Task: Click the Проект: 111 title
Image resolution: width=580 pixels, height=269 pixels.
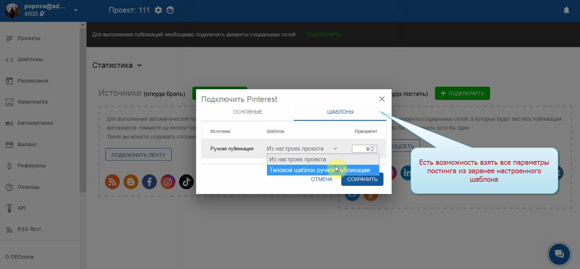Action: (129, 10)
